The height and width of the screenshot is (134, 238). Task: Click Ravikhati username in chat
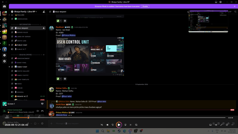click(60, 27)
